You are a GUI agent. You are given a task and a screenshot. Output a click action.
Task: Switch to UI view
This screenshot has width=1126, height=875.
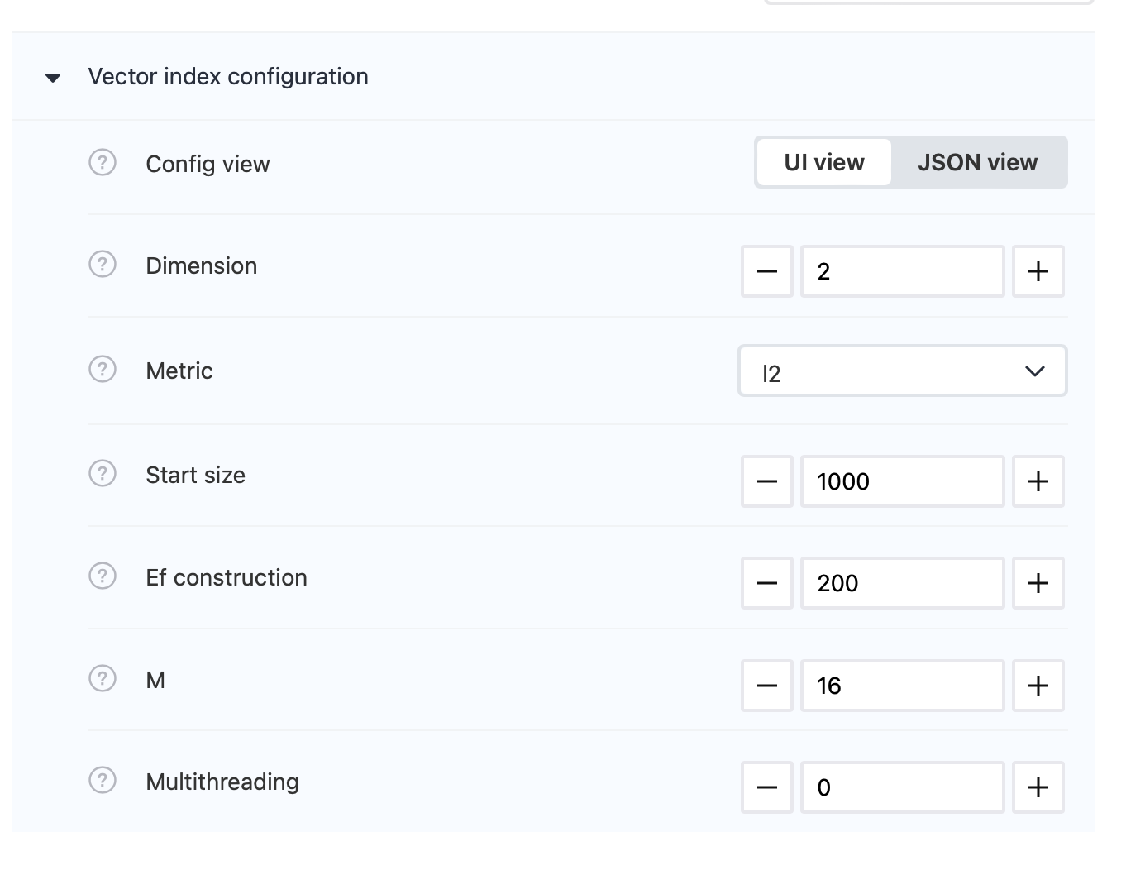(824, 162)
